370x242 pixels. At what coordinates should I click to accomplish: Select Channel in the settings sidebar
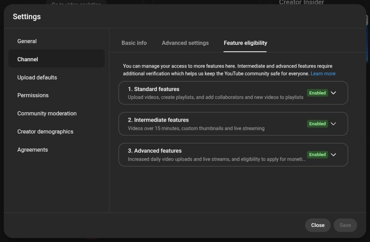point(28,59)
